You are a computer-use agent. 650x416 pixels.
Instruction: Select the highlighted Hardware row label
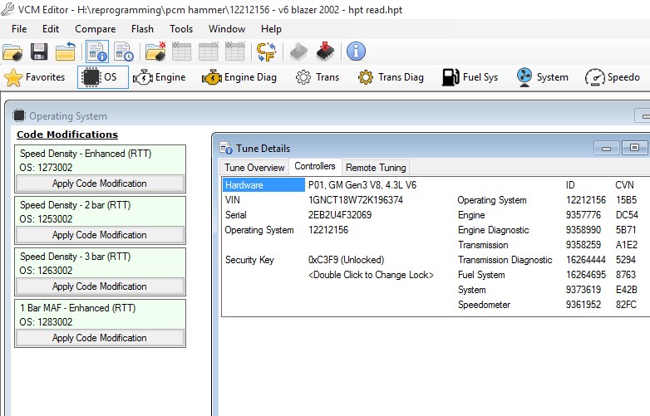263,185
